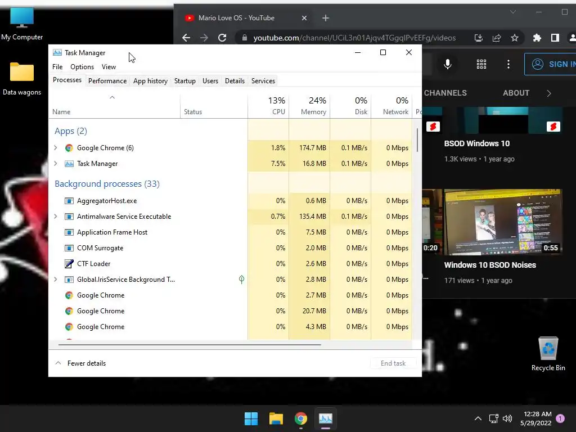The image size is (576, 432).
Task: Start YouTube voice search with microphone
Action: [447, 64]
